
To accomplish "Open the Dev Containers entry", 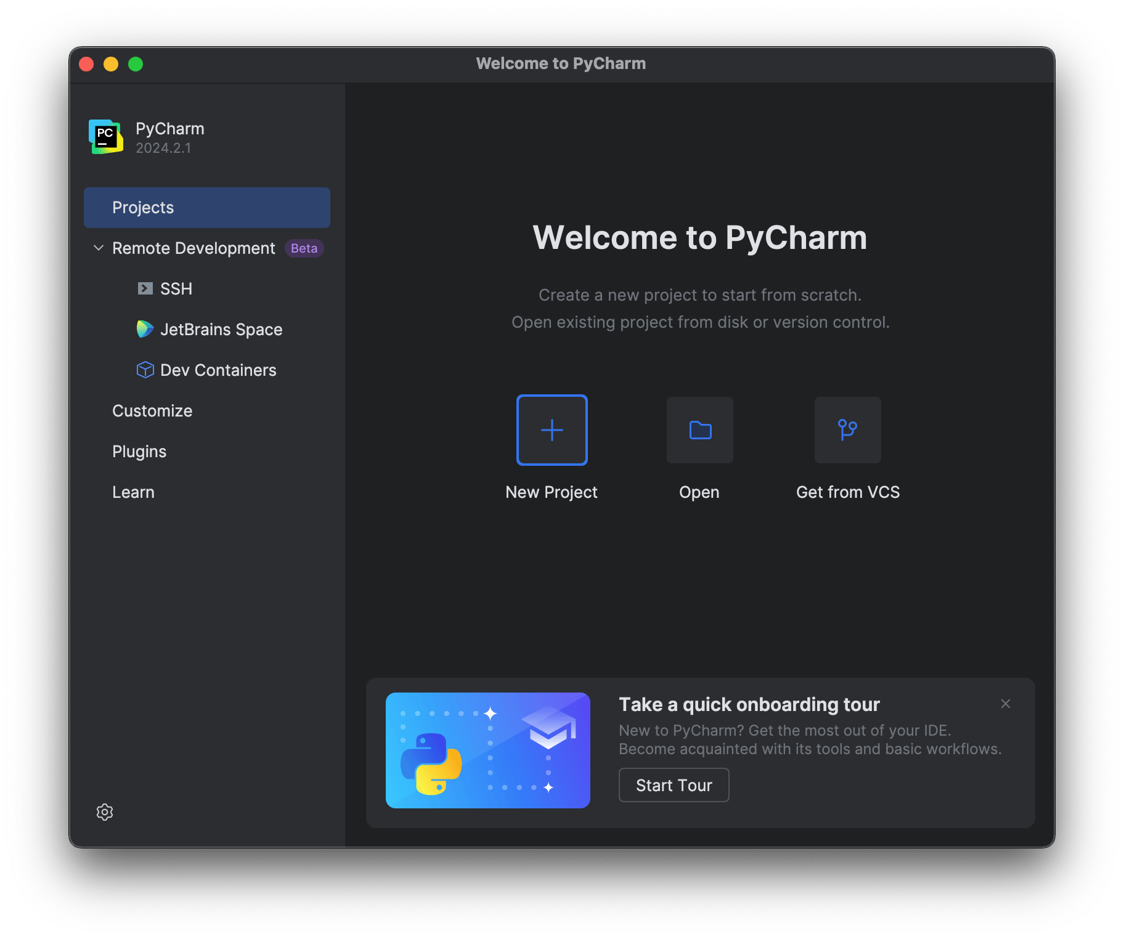I will click(218, 370).
